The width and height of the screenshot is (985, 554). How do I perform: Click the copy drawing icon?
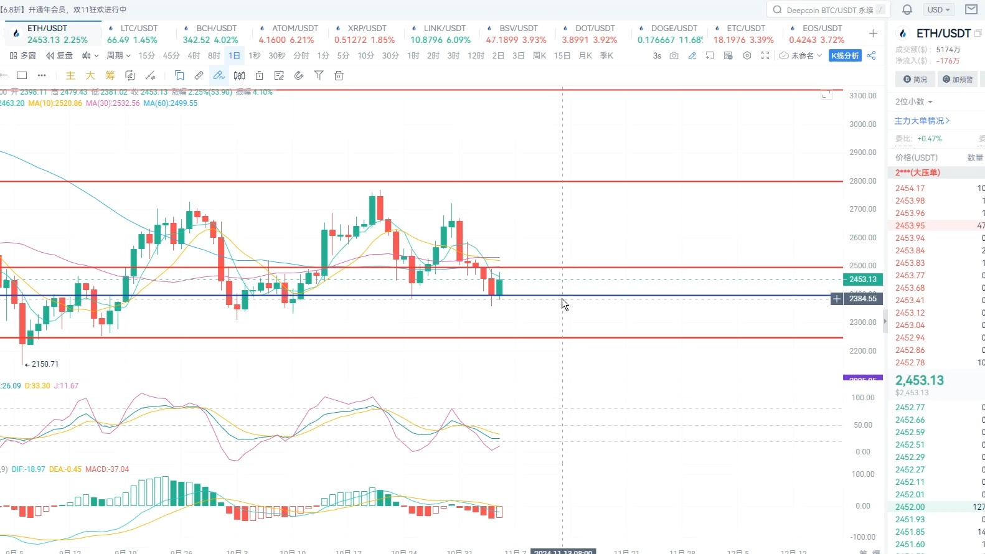(x=179, y=75)
